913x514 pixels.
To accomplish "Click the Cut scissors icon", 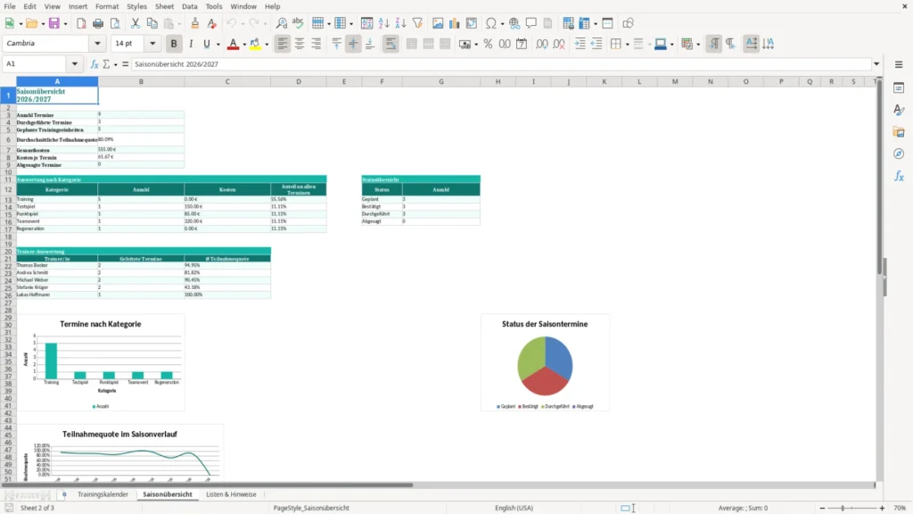I will click(x=136, y=23).
